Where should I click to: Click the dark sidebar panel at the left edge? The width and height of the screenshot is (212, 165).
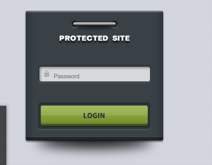click(x=3, y=135)
